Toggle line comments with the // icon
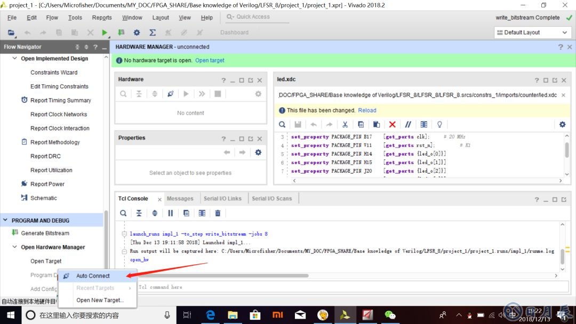This screenshot has height=324, width=576. (x=408, y=124)
